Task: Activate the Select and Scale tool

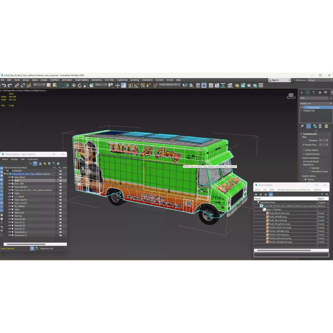Action: [86, 85]
